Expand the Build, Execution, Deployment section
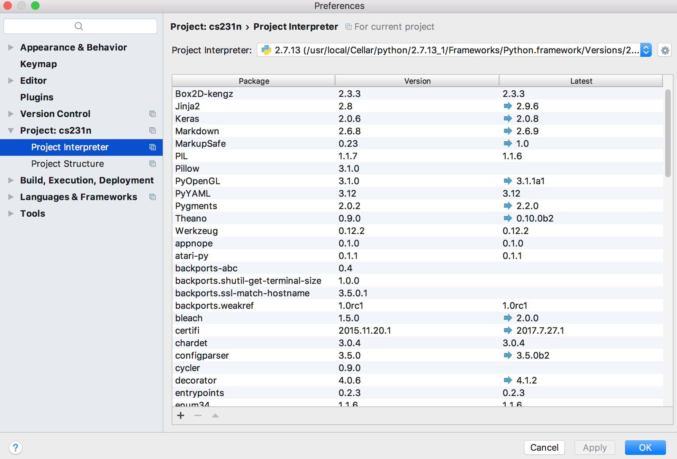This screenshot has height=459, width=677. coord(11,180)
